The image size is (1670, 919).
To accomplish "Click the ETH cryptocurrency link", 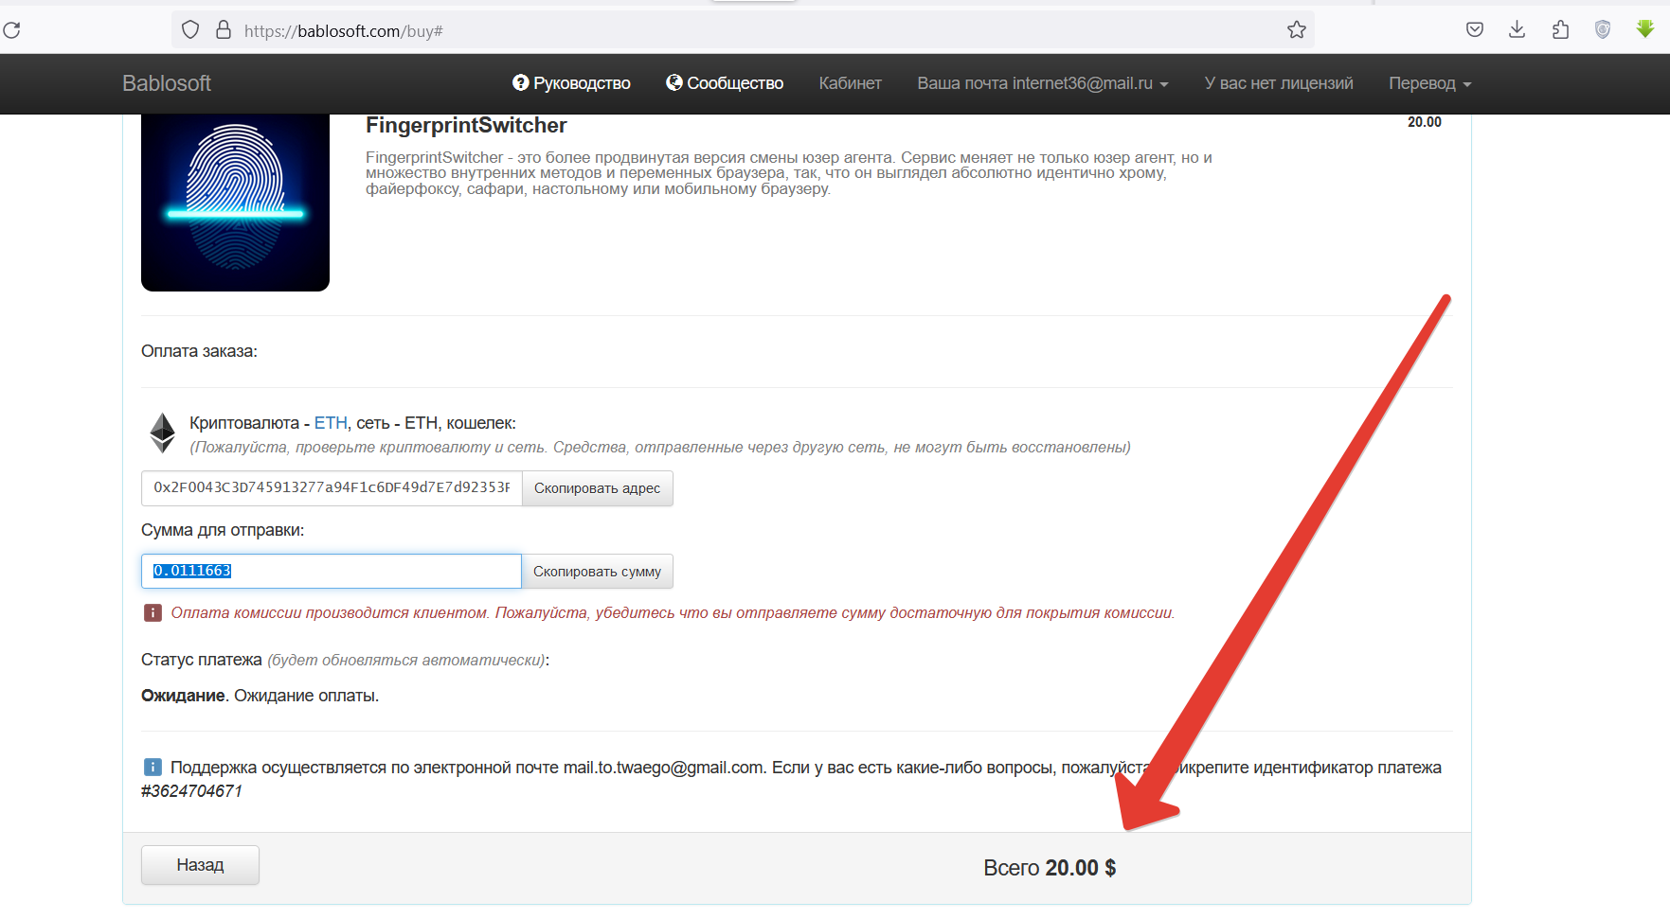I will tap(331, 423).
